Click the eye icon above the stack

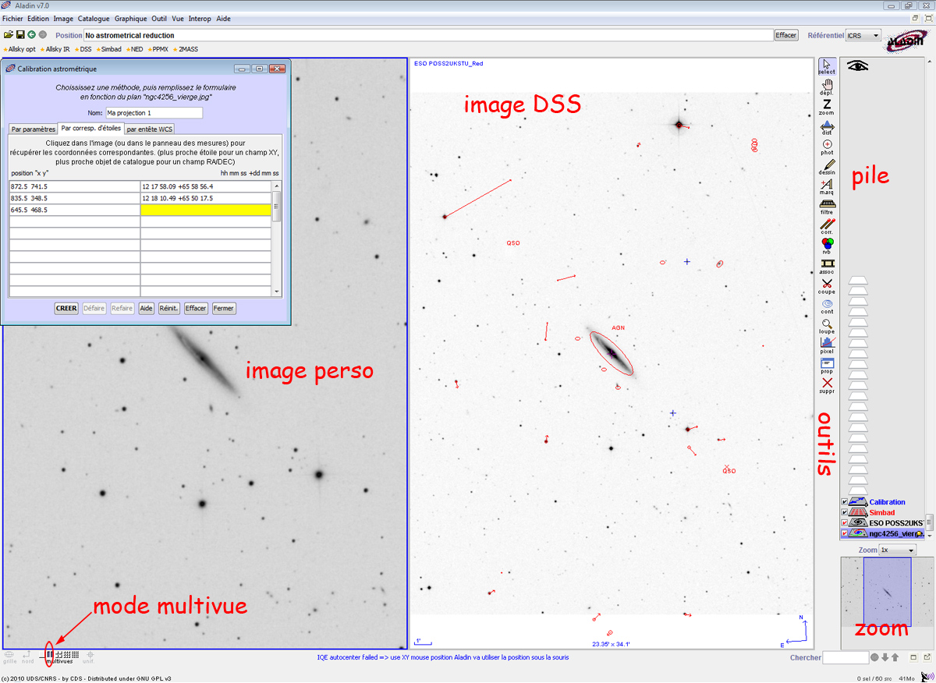858,65
